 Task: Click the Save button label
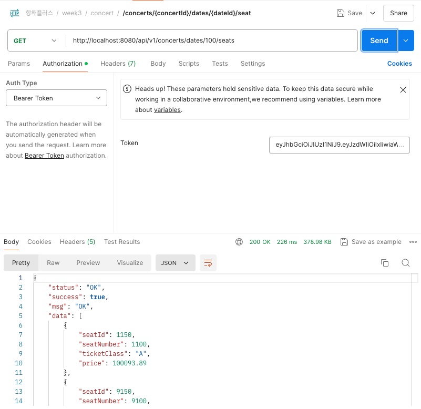(355, 13)
